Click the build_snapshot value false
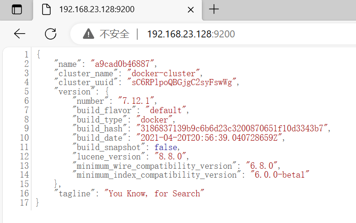Viewport: 356px width, 223px height. [x=166, y=147]
